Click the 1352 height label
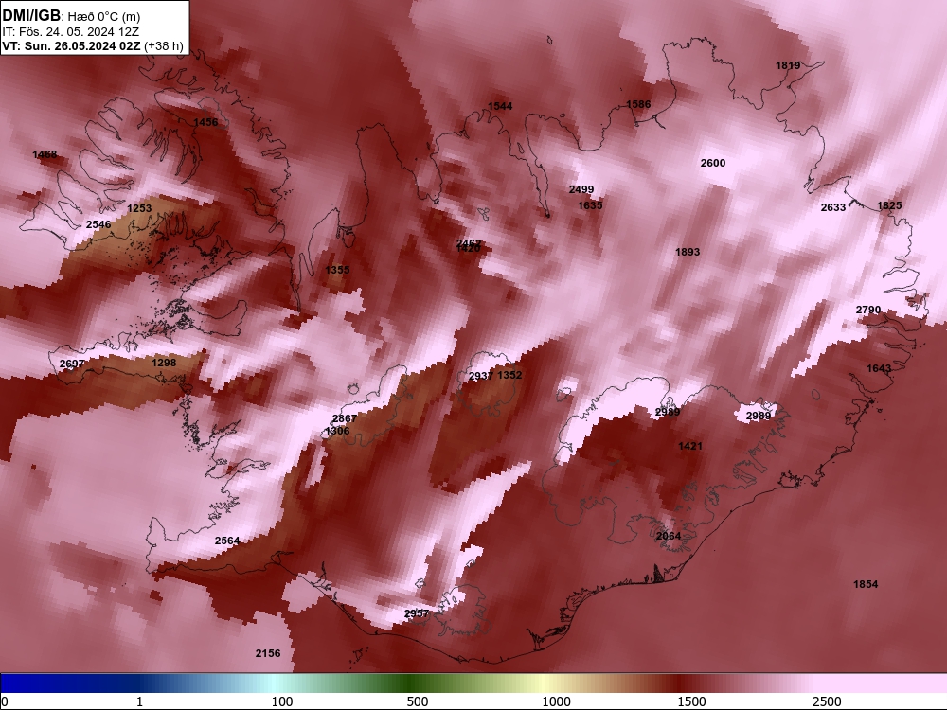 [x=509, y=375]
